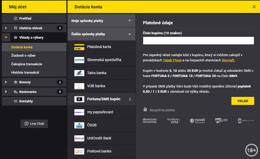
Task: Click the História stávok count badge
Action: click(60, 28)
